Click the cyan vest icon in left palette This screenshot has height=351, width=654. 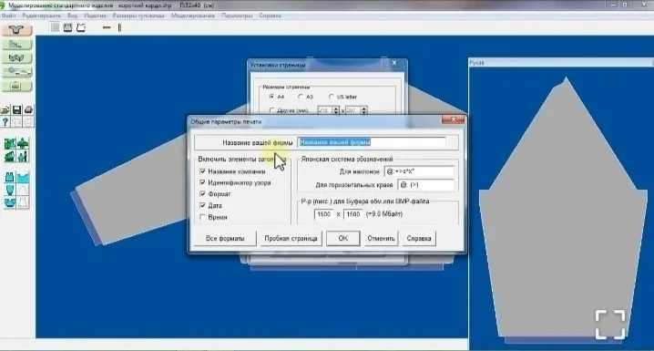[x=10, y=177]
